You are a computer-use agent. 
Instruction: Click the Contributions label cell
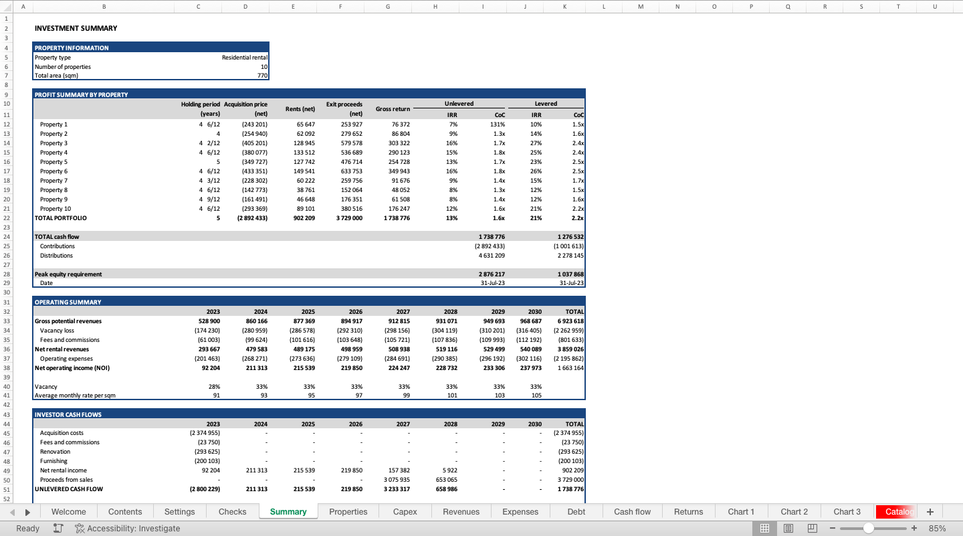pos(58,246)
